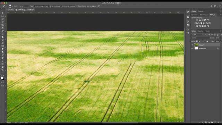Select the Type tool
Viewport: 222px width, 125px height.
[2, 58]
